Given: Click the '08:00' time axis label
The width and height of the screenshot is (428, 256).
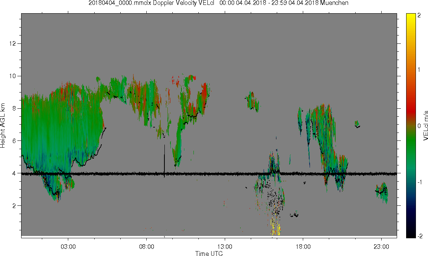Looking at the screenshot, I should point(147,247).
